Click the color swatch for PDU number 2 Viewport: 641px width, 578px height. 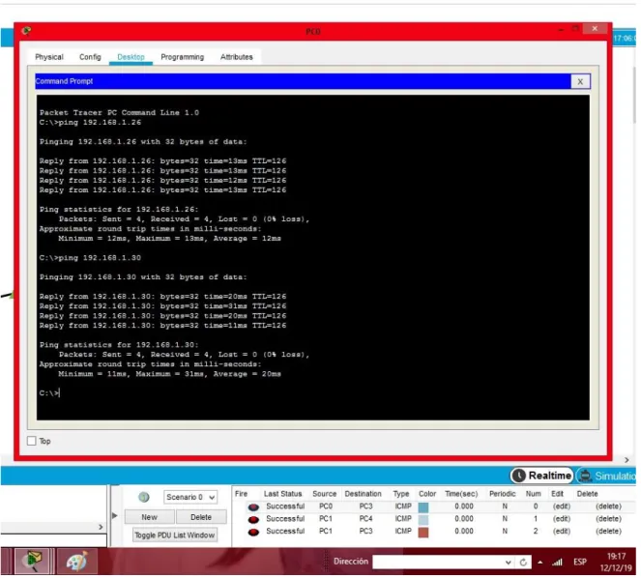tap(423, 533)
